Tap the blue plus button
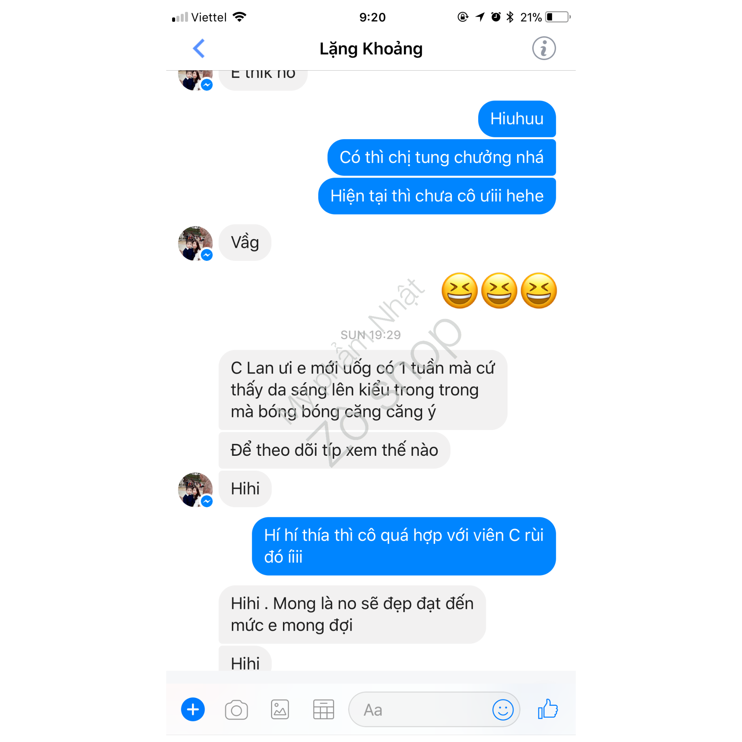 (x=193, y=709)
